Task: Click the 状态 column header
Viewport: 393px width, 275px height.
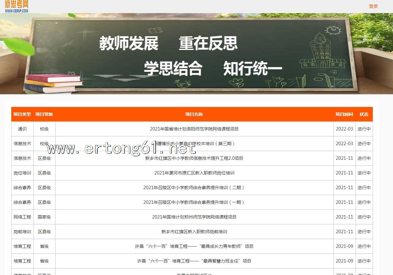Action: [364, 114]
